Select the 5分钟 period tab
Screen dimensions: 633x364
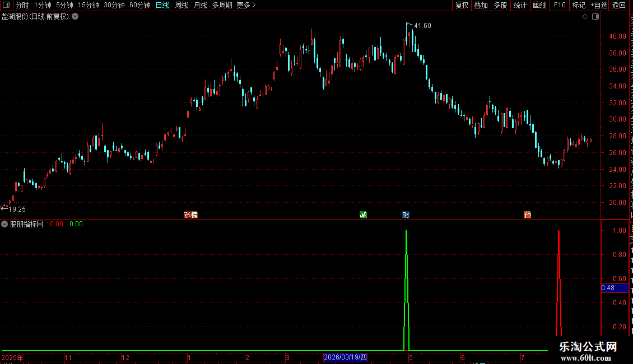tap(64, 5)
